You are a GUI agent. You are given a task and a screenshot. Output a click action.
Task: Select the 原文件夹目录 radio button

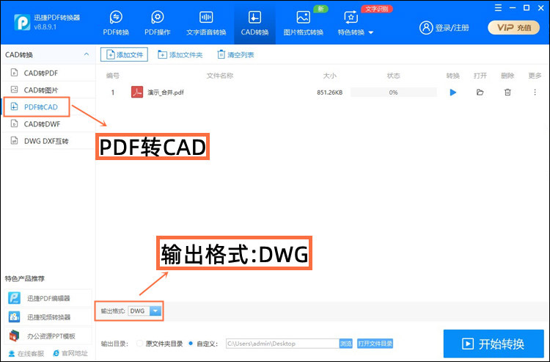point(139,344)
